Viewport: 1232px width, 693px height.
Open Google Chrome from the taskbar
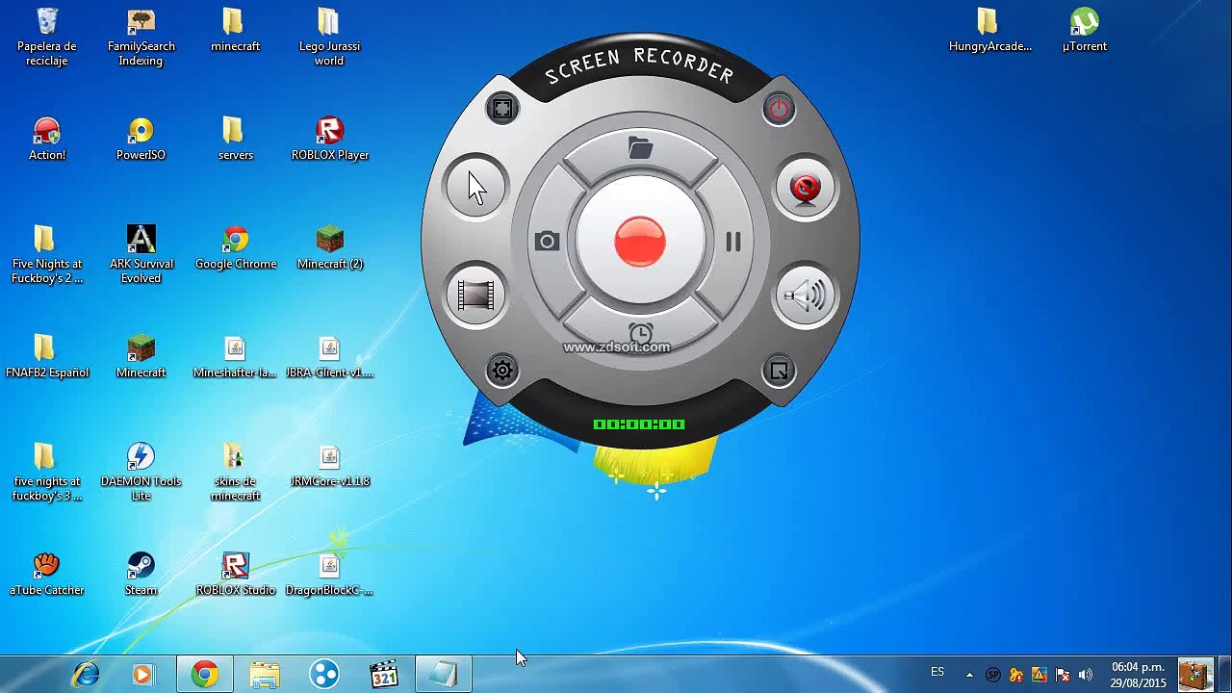(204, 674)
